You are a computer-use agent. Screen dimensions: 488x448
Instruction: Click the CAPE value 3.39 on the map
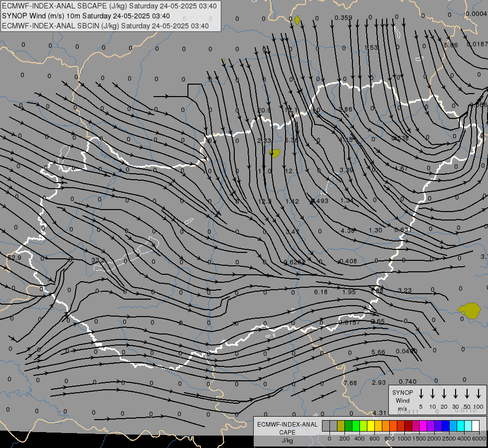pyautogui.click(x=346, y=170)
